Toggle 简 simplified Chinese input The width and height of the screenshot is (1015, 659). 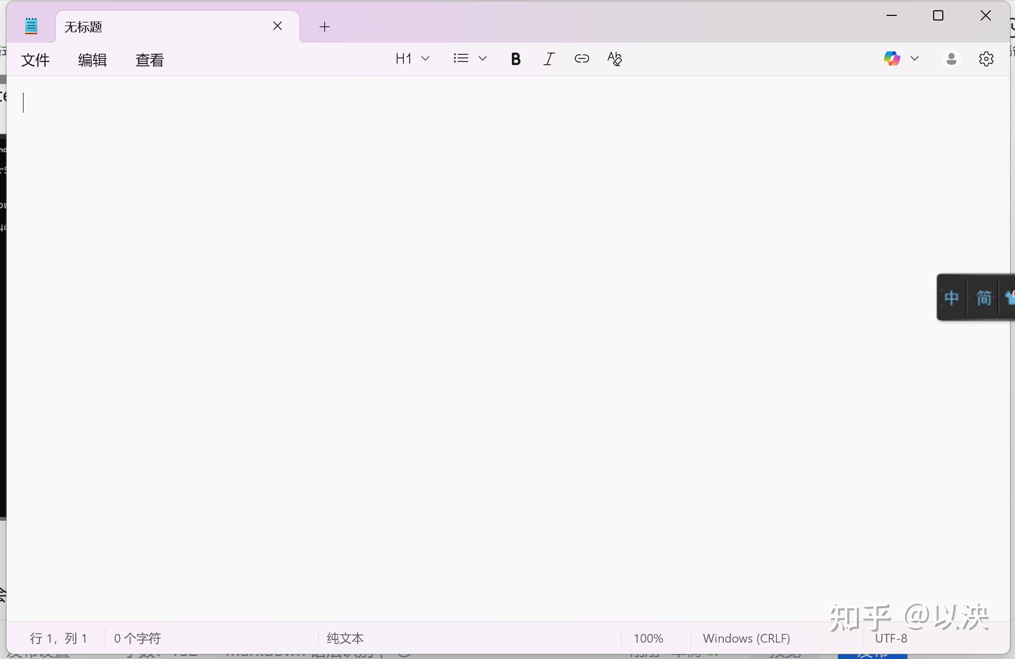point(983,297)
